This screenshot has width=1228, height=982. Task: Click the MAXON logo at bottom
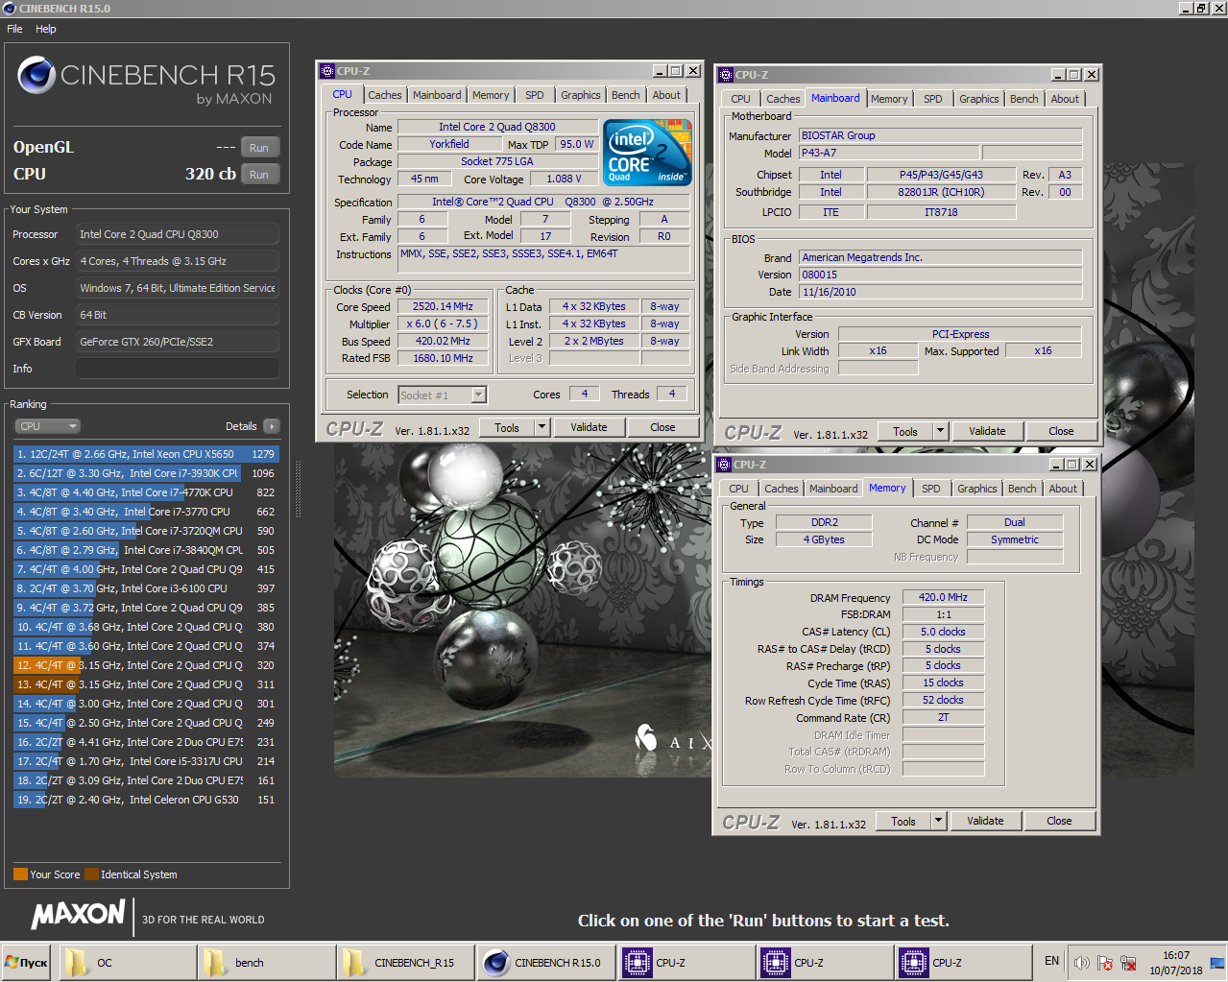79,915
